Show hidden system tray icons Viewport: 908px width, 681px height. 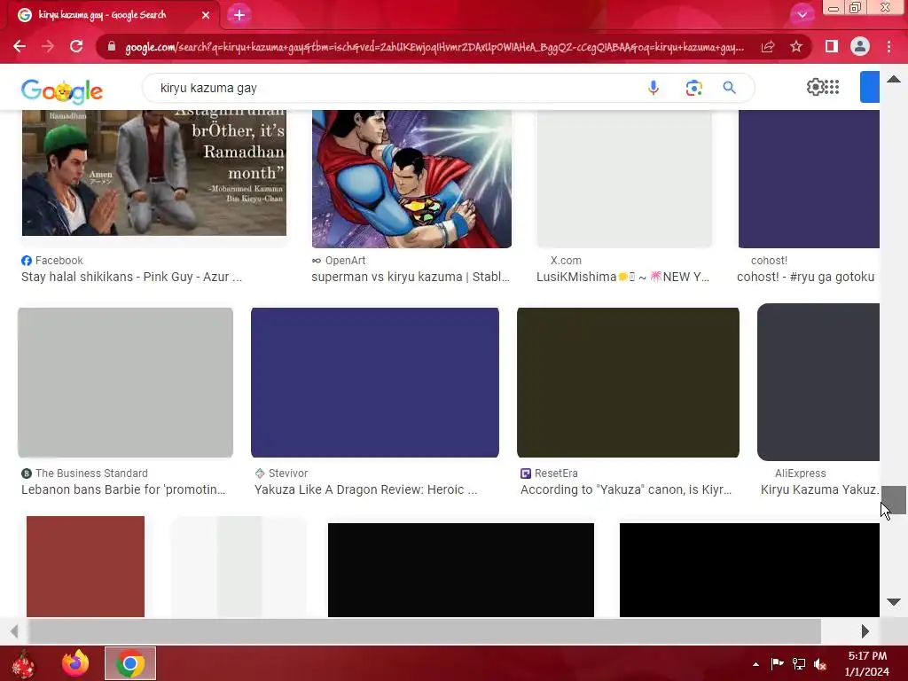coord(755,664)
